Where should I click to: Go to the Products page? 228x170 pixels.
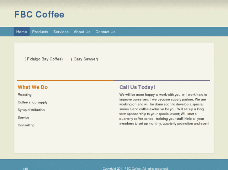click(40, 32)
